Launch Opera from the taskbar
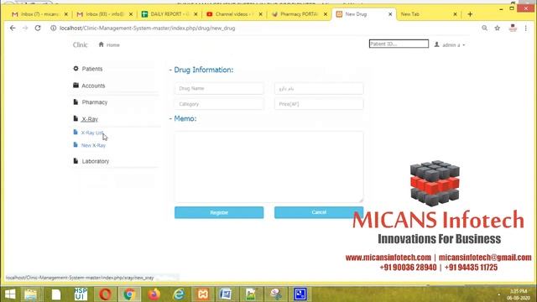 tap(105, 294)
